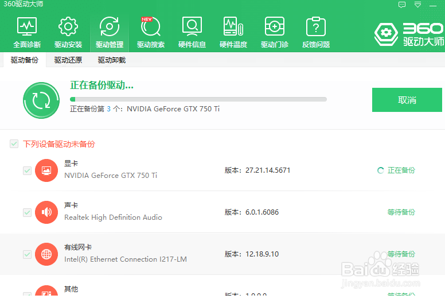Switch to the 驱动备份 tab
This screenshot has height=299, width=445.
(25, 60)
